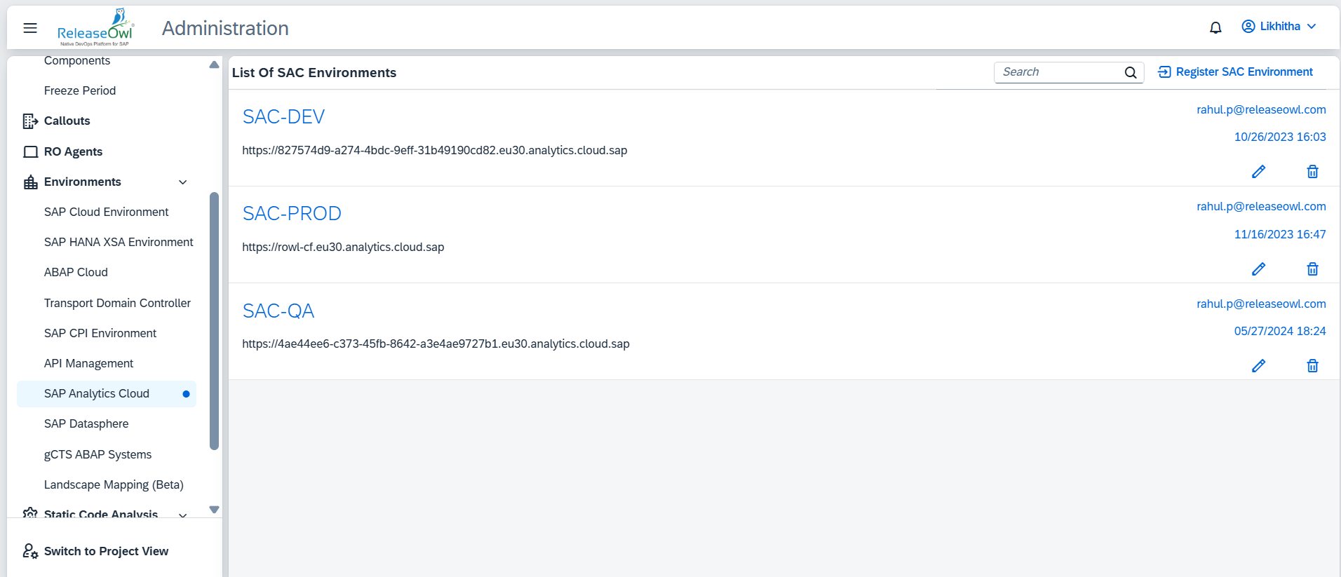Expand the Static Code Analysis section
The image size is (1341, 577).
click(x=182, y=515)
